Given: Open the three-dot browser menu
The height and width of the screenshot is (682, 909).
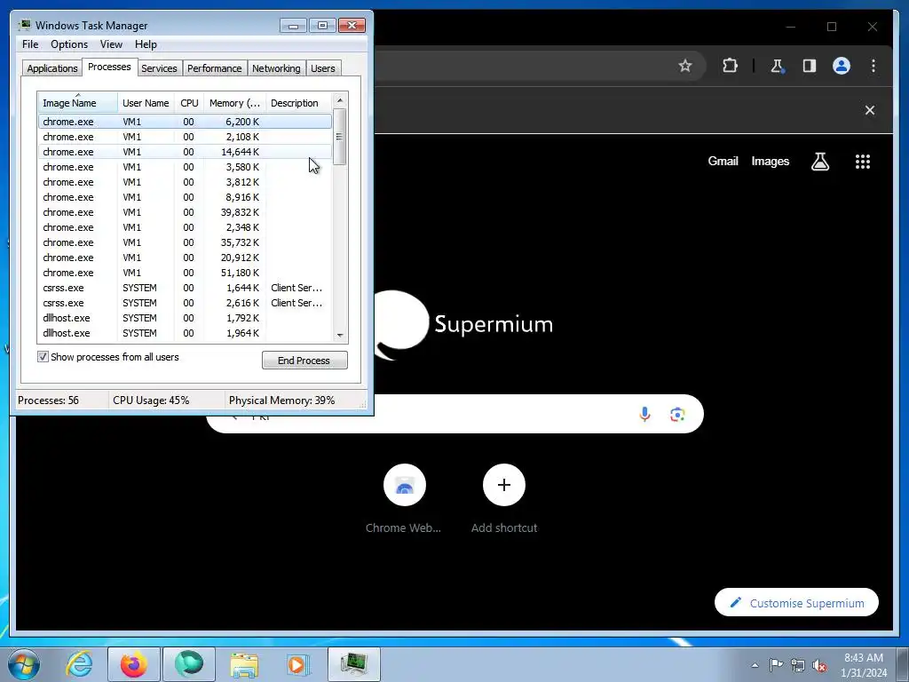Looking at the screenshot, I should tap(873, 66).
